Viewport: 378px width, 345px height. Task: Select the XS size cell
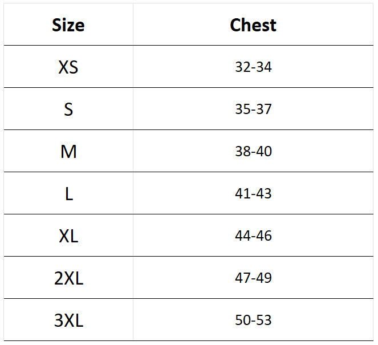pos(68,67)
